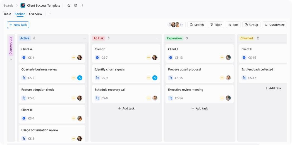
Task: Click the New Task button
Action: tap(18, 25)
